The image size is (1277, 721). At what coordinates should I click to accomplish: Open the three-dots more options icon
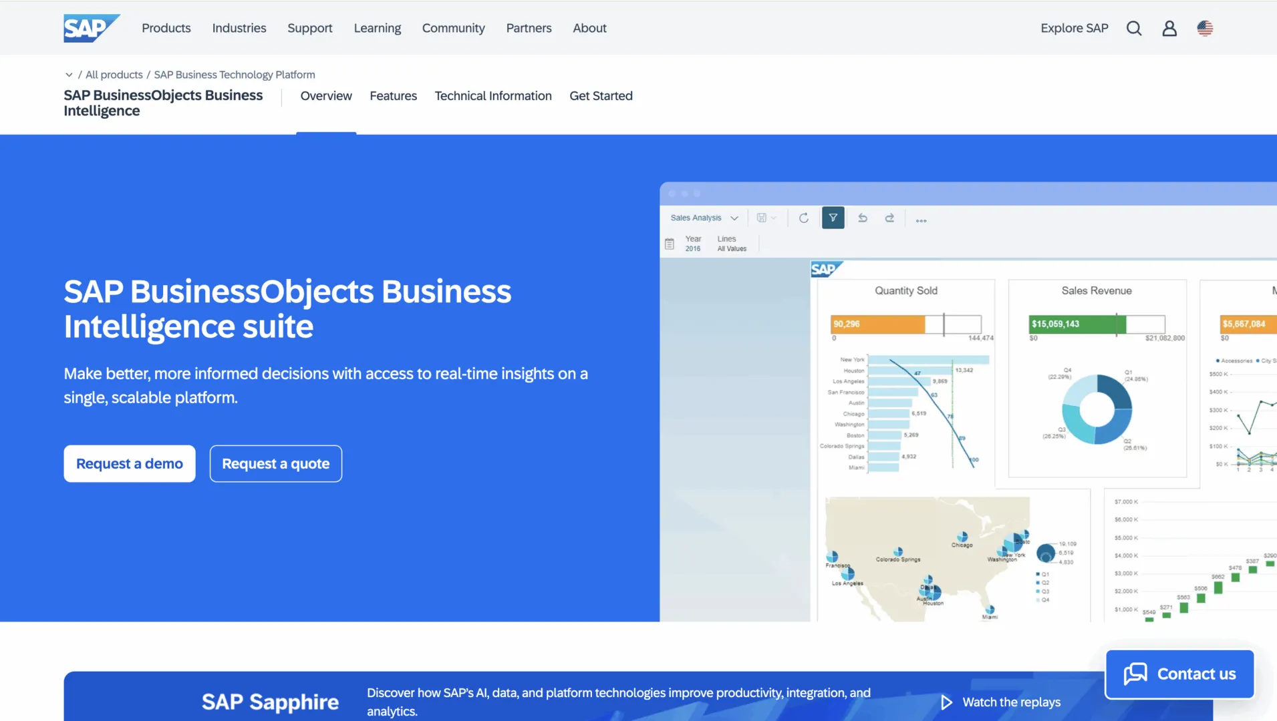921,220
